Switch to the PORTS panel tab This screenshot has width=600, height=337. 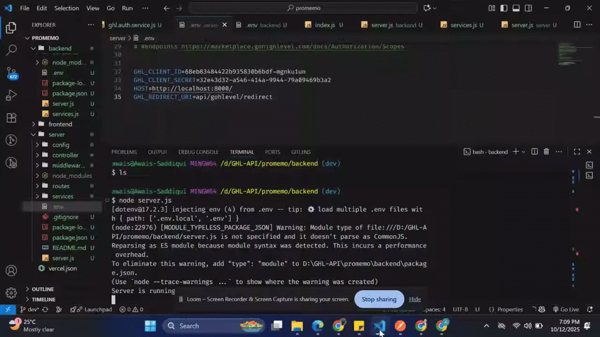tap(272, 152)
